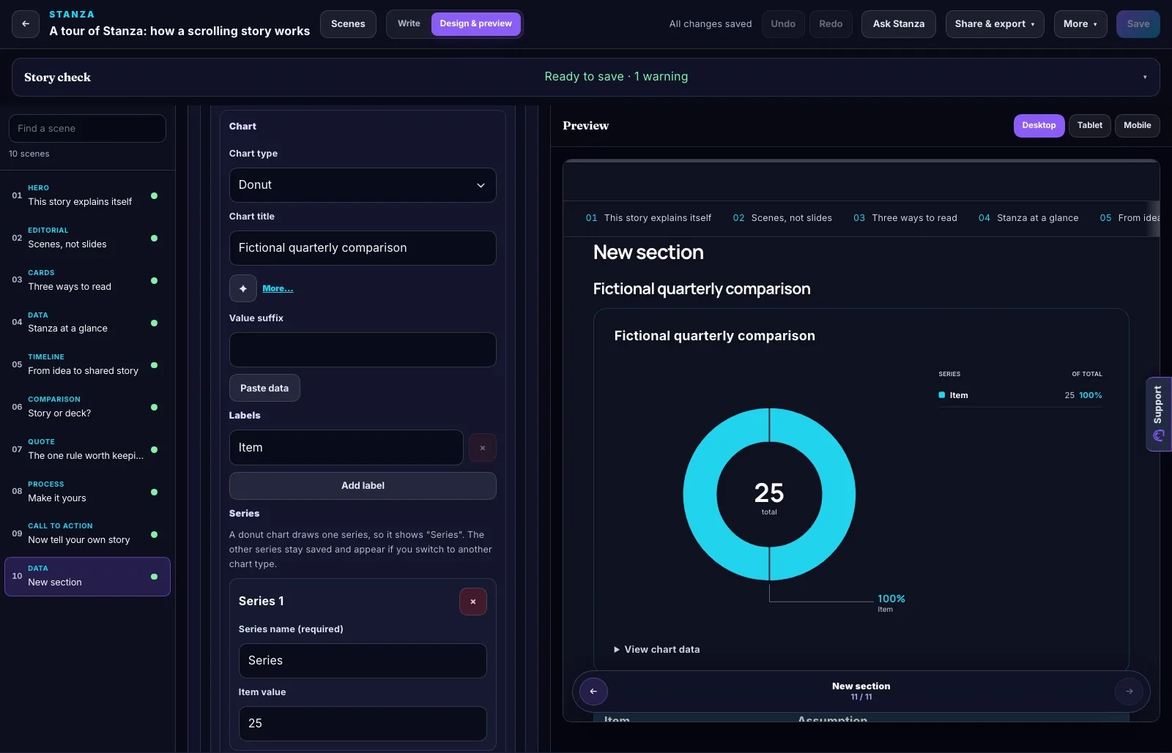Click the green status dot on Hero scene
This screenshot has height=753, width=1172.
pos(154,195)
